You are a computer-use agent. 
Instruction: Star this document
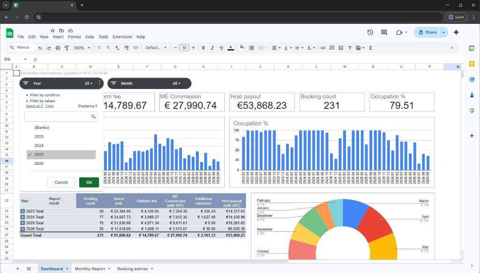click(52, 30)
